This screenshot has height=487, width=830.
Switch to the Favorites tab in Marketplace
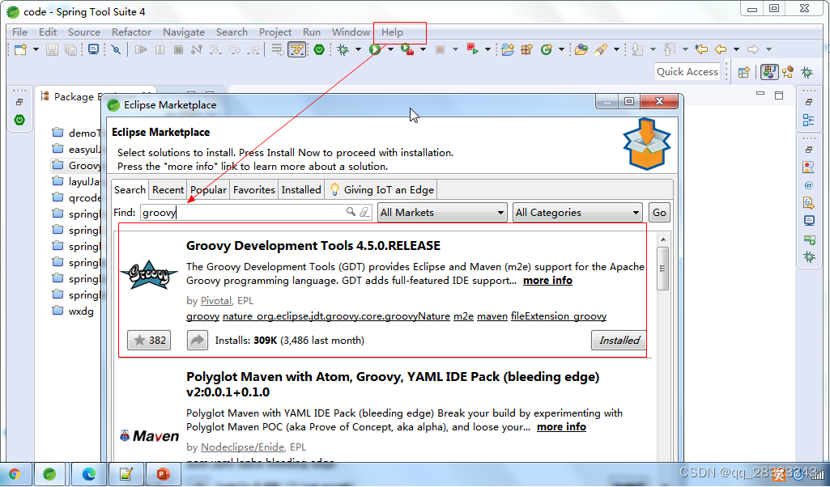coord(254,190)
